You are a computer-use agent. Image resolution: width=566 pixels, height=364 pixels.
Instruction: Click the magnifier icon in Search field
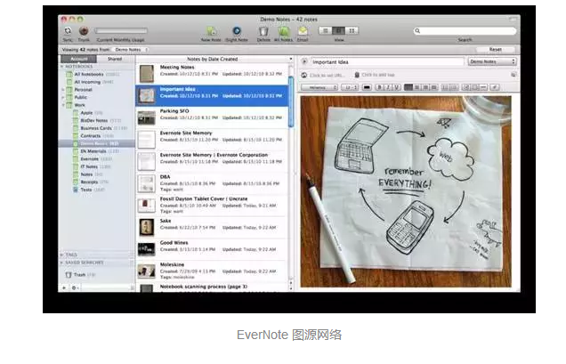pyautogui.click(x=417, y=31)
